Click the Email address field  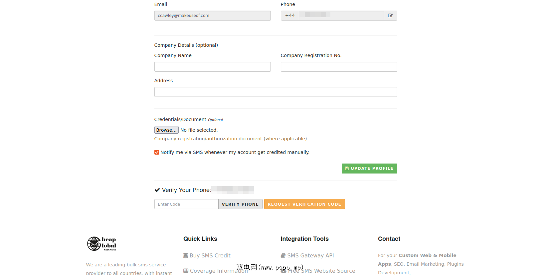click(212, 16)
